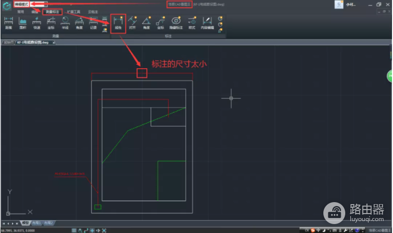Click the application logo button
Viewport: 393px width, 233px height.
click(6, 6)
